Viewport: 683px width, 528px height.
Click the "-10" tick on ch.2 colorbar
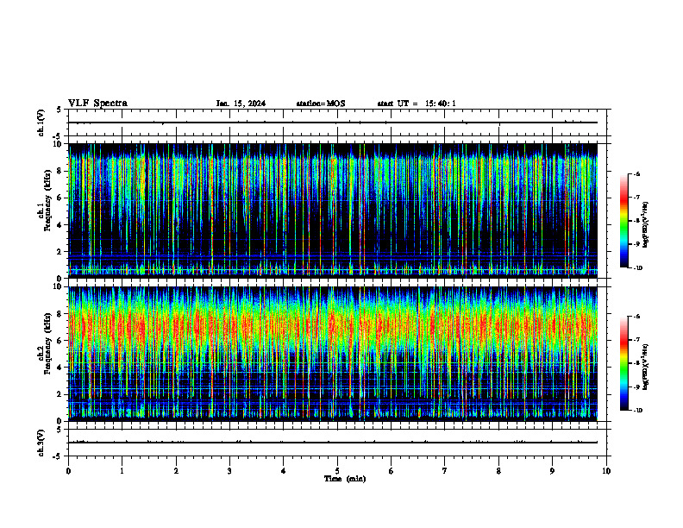(636, 411)
